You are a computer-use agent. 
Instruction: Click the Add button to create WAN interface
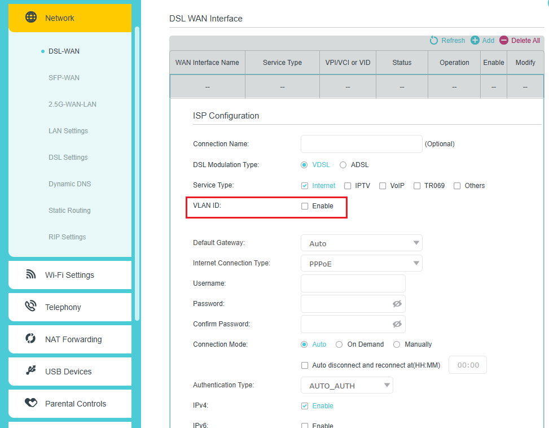tap(482, 41)
